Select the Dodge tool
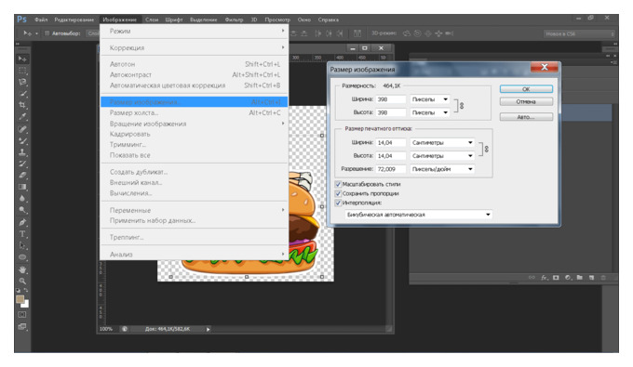 [22, 210]
